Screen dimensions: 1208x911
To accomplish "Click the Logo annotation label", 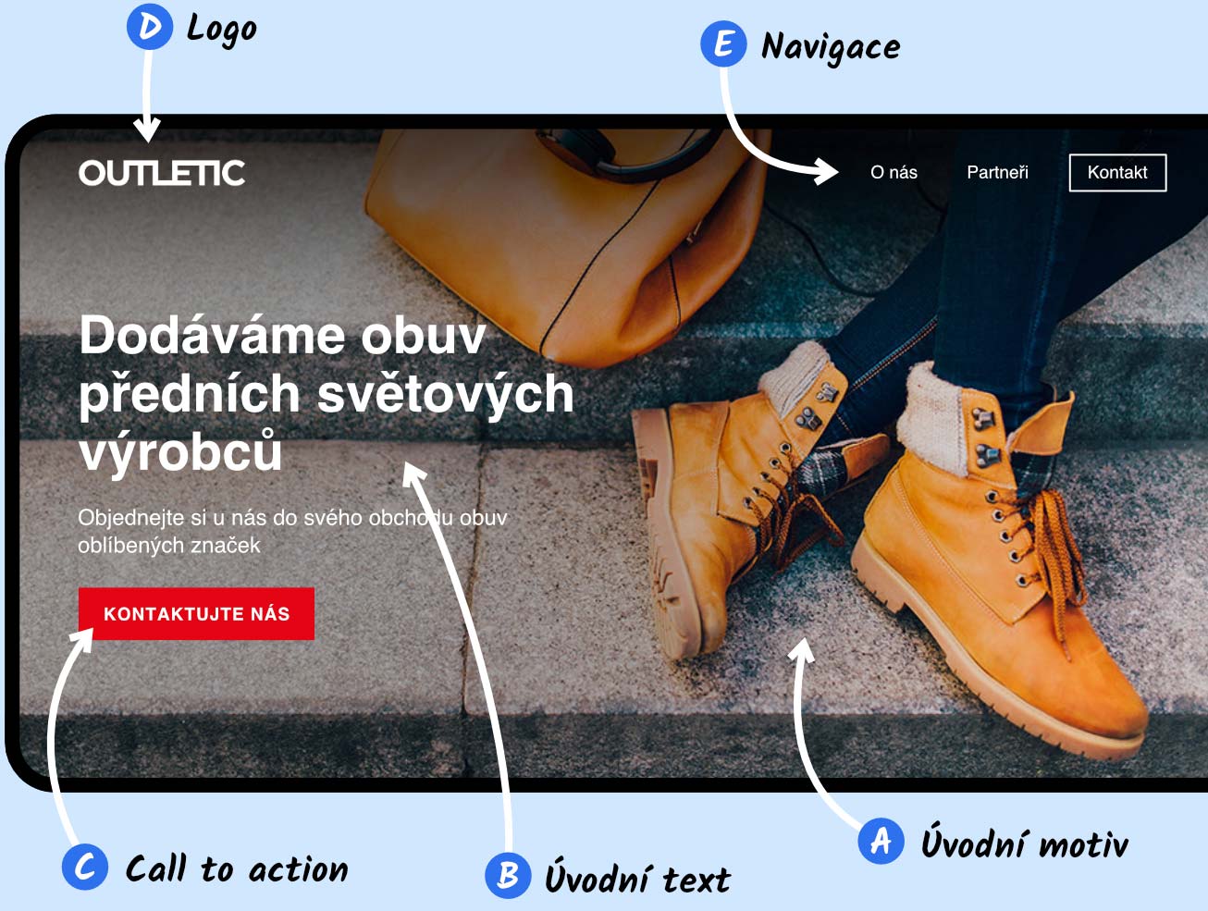I will coord(221,30).
